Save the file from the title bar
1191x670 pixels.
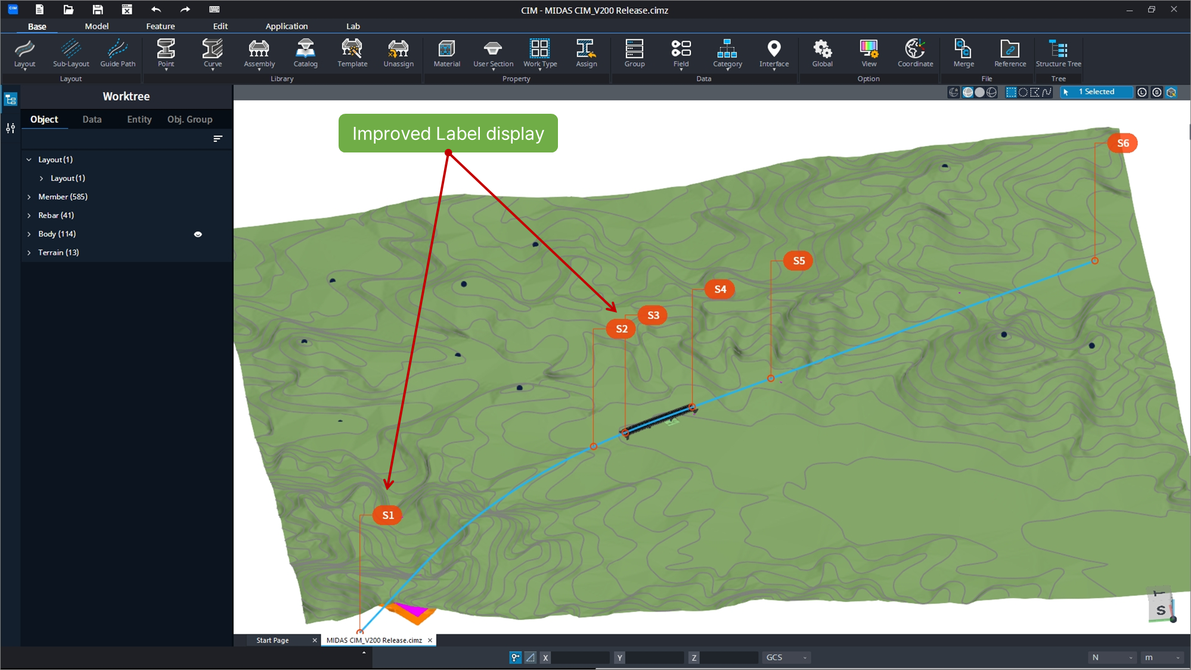coord(98,10)
